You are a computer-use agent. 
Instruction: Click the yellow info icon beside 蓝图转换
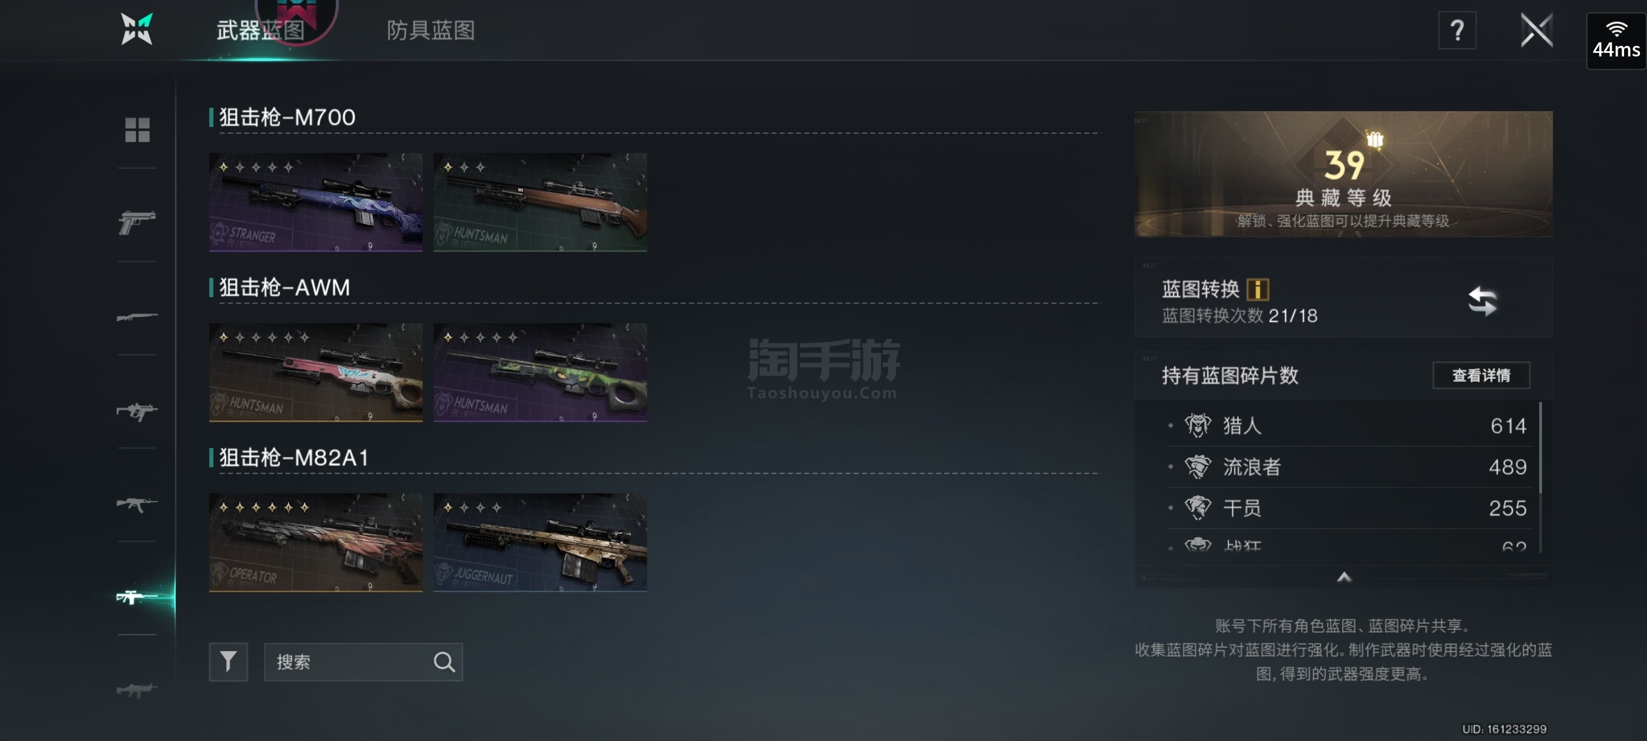pyautogui.click(x=1258, y=289)
